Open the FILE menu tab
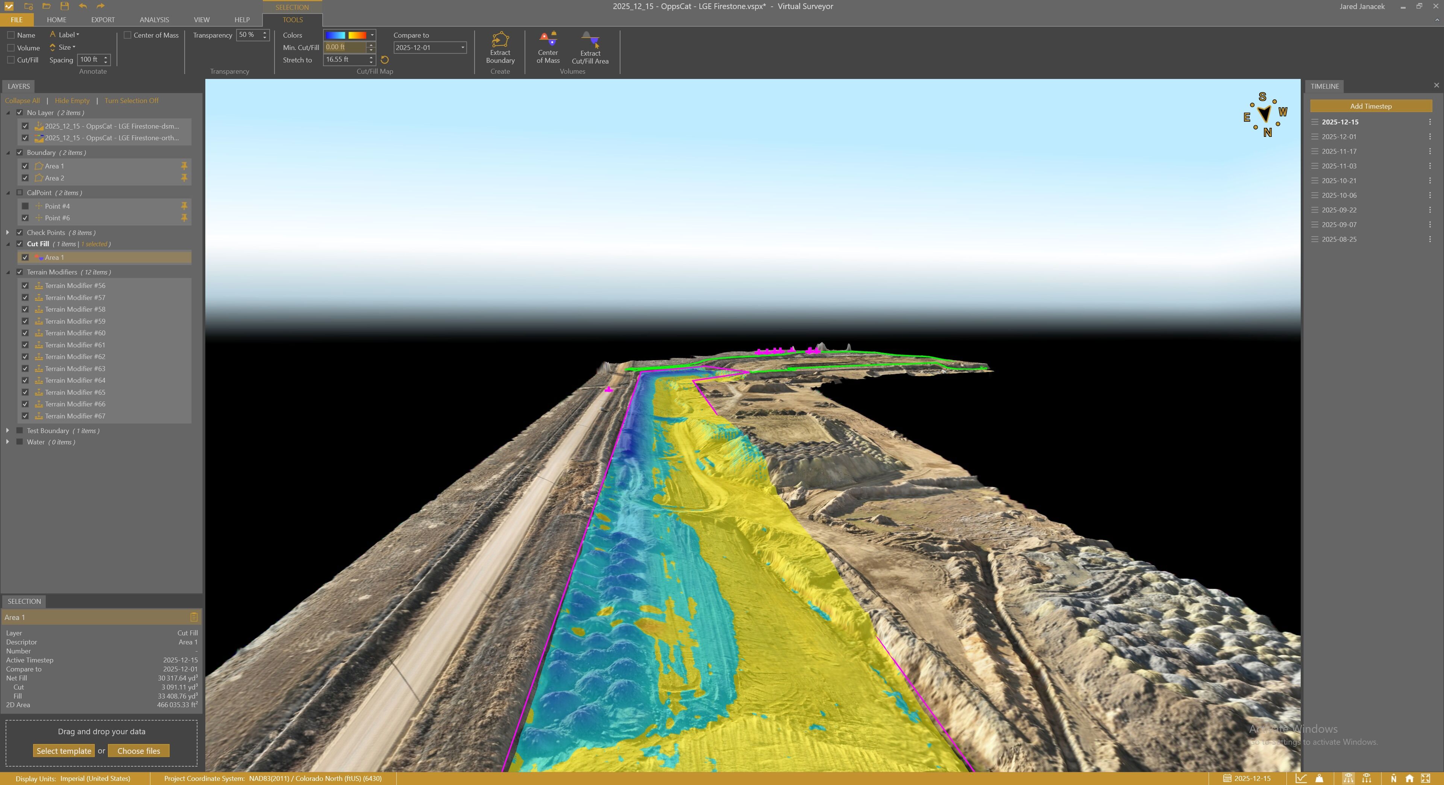1444x785 pixels. tap(17, 20)
